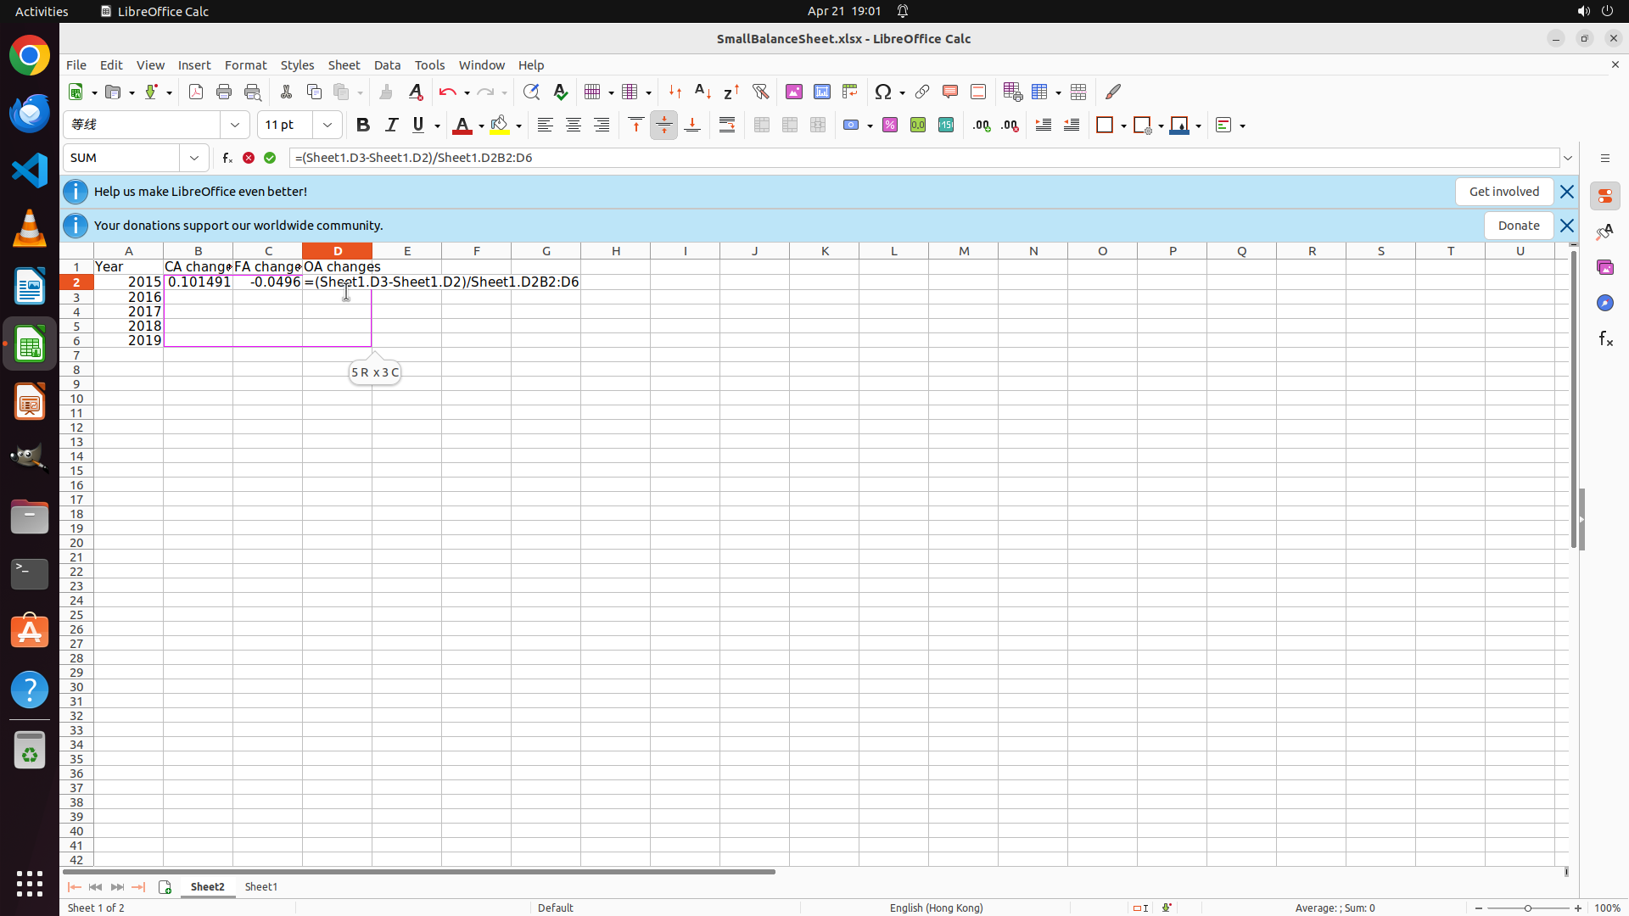Click the Format as Percent icon
Screen dimensions: 1629x916
[x=889, y=126]
